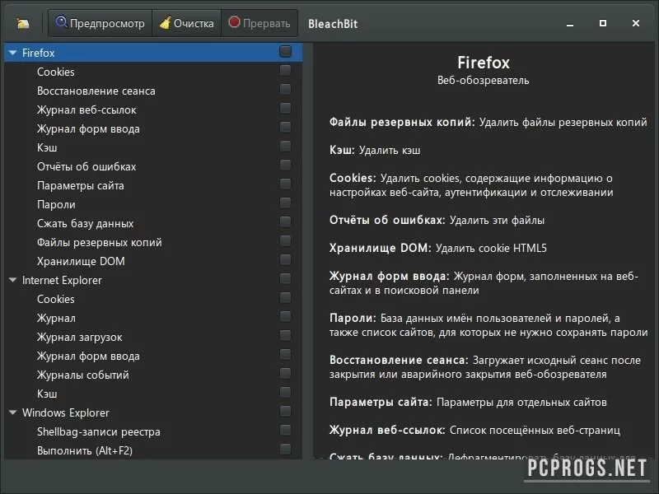The height and width of the screenshot is (494, 659).
Task: Select the Журнал веб-ссылок row
Action: tap(153, 110)
